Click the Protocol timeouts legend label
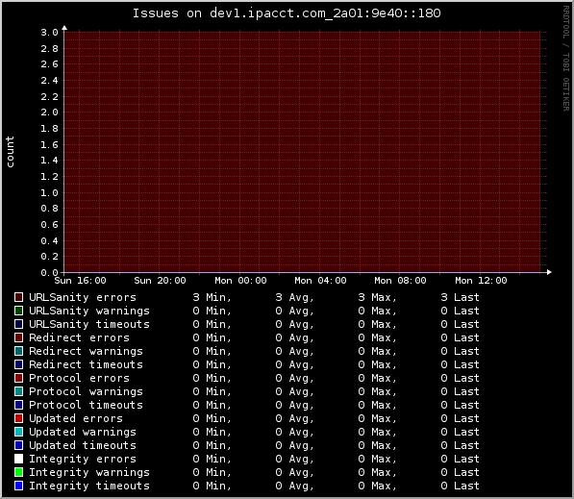 [86, 405]
